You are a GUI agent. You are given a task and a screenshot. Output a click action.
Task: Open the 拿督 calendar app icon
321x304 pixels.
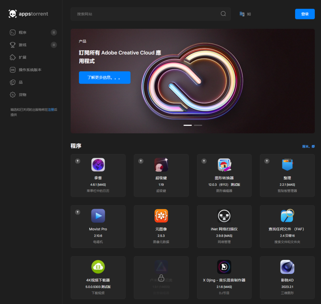pyautogui.click(x=98, y=165)
